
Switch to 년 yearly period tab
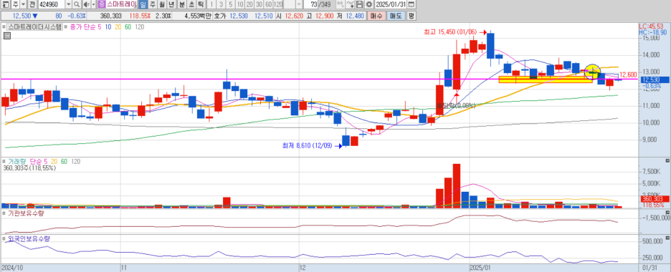171,5
